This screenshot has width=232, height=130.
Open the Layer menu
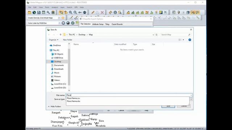click(62, 7)
